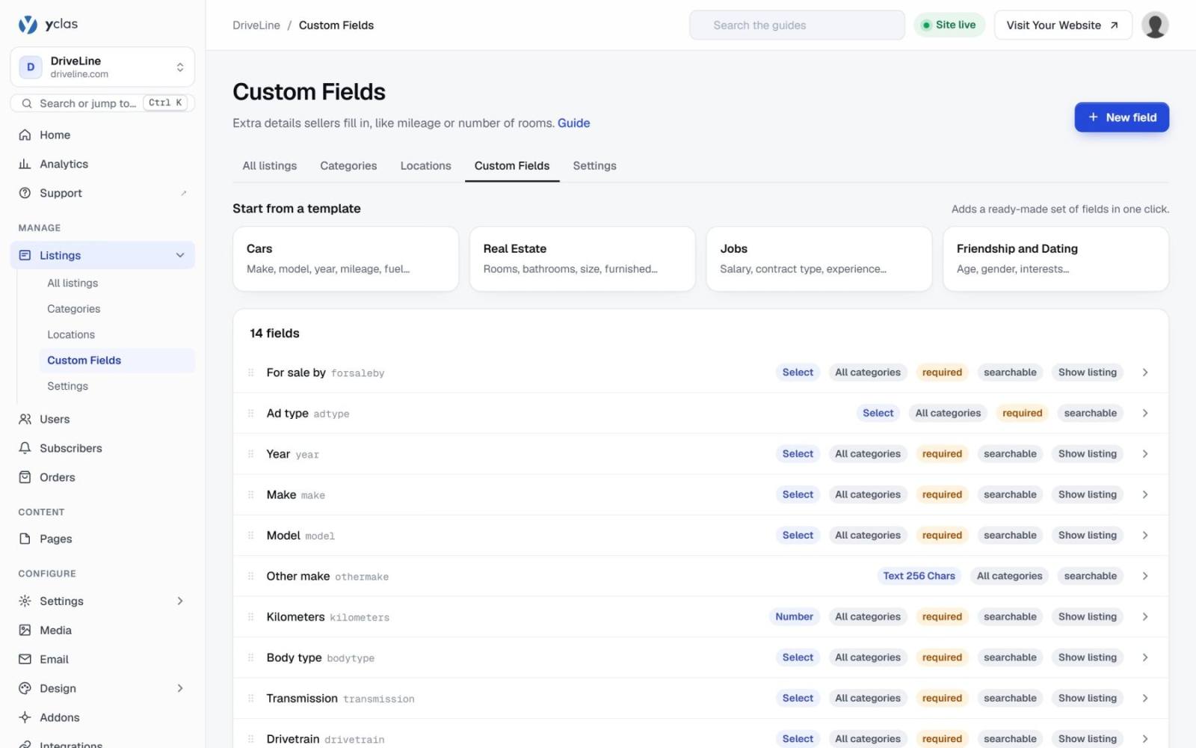Click the Search the guides field
Screen dimensions: 1196x748
797,25
